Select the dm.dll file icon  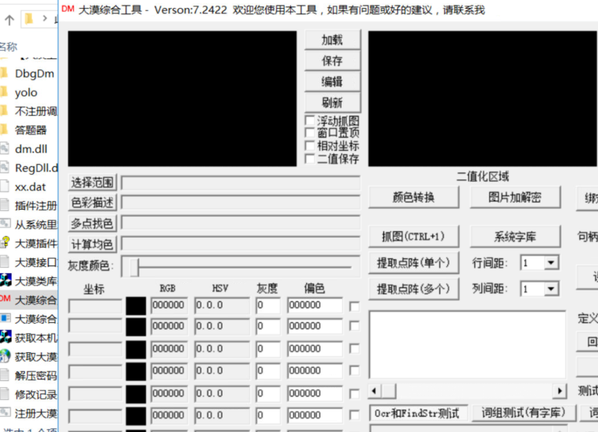[x=4, y=149]
